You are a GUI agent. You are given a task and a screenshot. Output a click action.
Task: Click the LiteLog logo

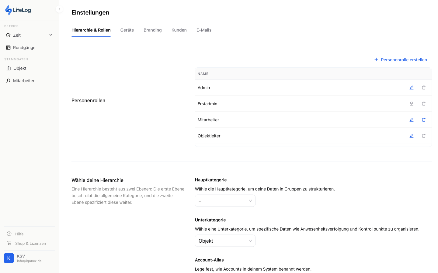tap(18, 10)
